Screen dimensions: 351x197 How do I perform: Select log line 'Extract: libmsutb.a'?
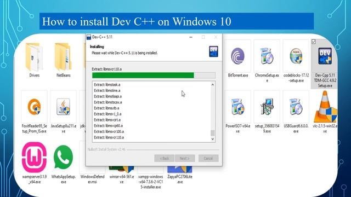(x=106, y=108)
